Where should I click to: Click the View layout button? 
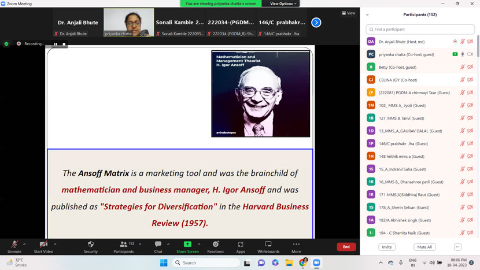click(349, 13)
